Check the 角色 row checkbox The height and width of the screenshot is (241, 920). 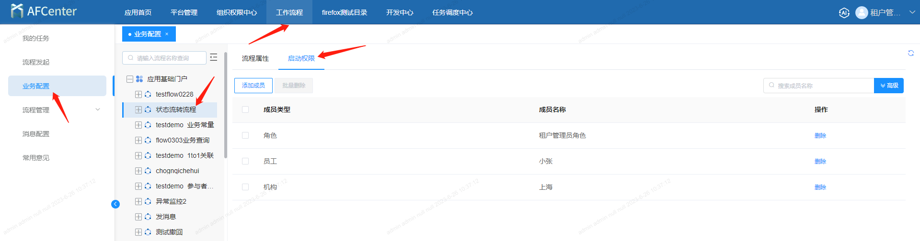tap(245, 135)
